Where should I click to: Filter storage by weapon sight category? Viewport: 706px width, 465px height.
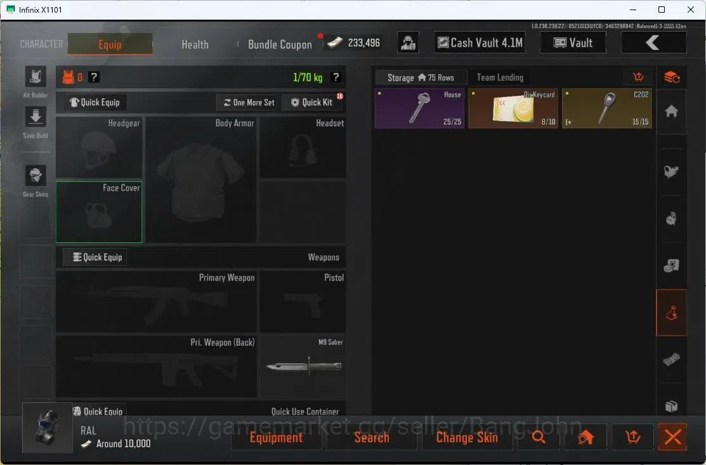[x=671, y=171]
